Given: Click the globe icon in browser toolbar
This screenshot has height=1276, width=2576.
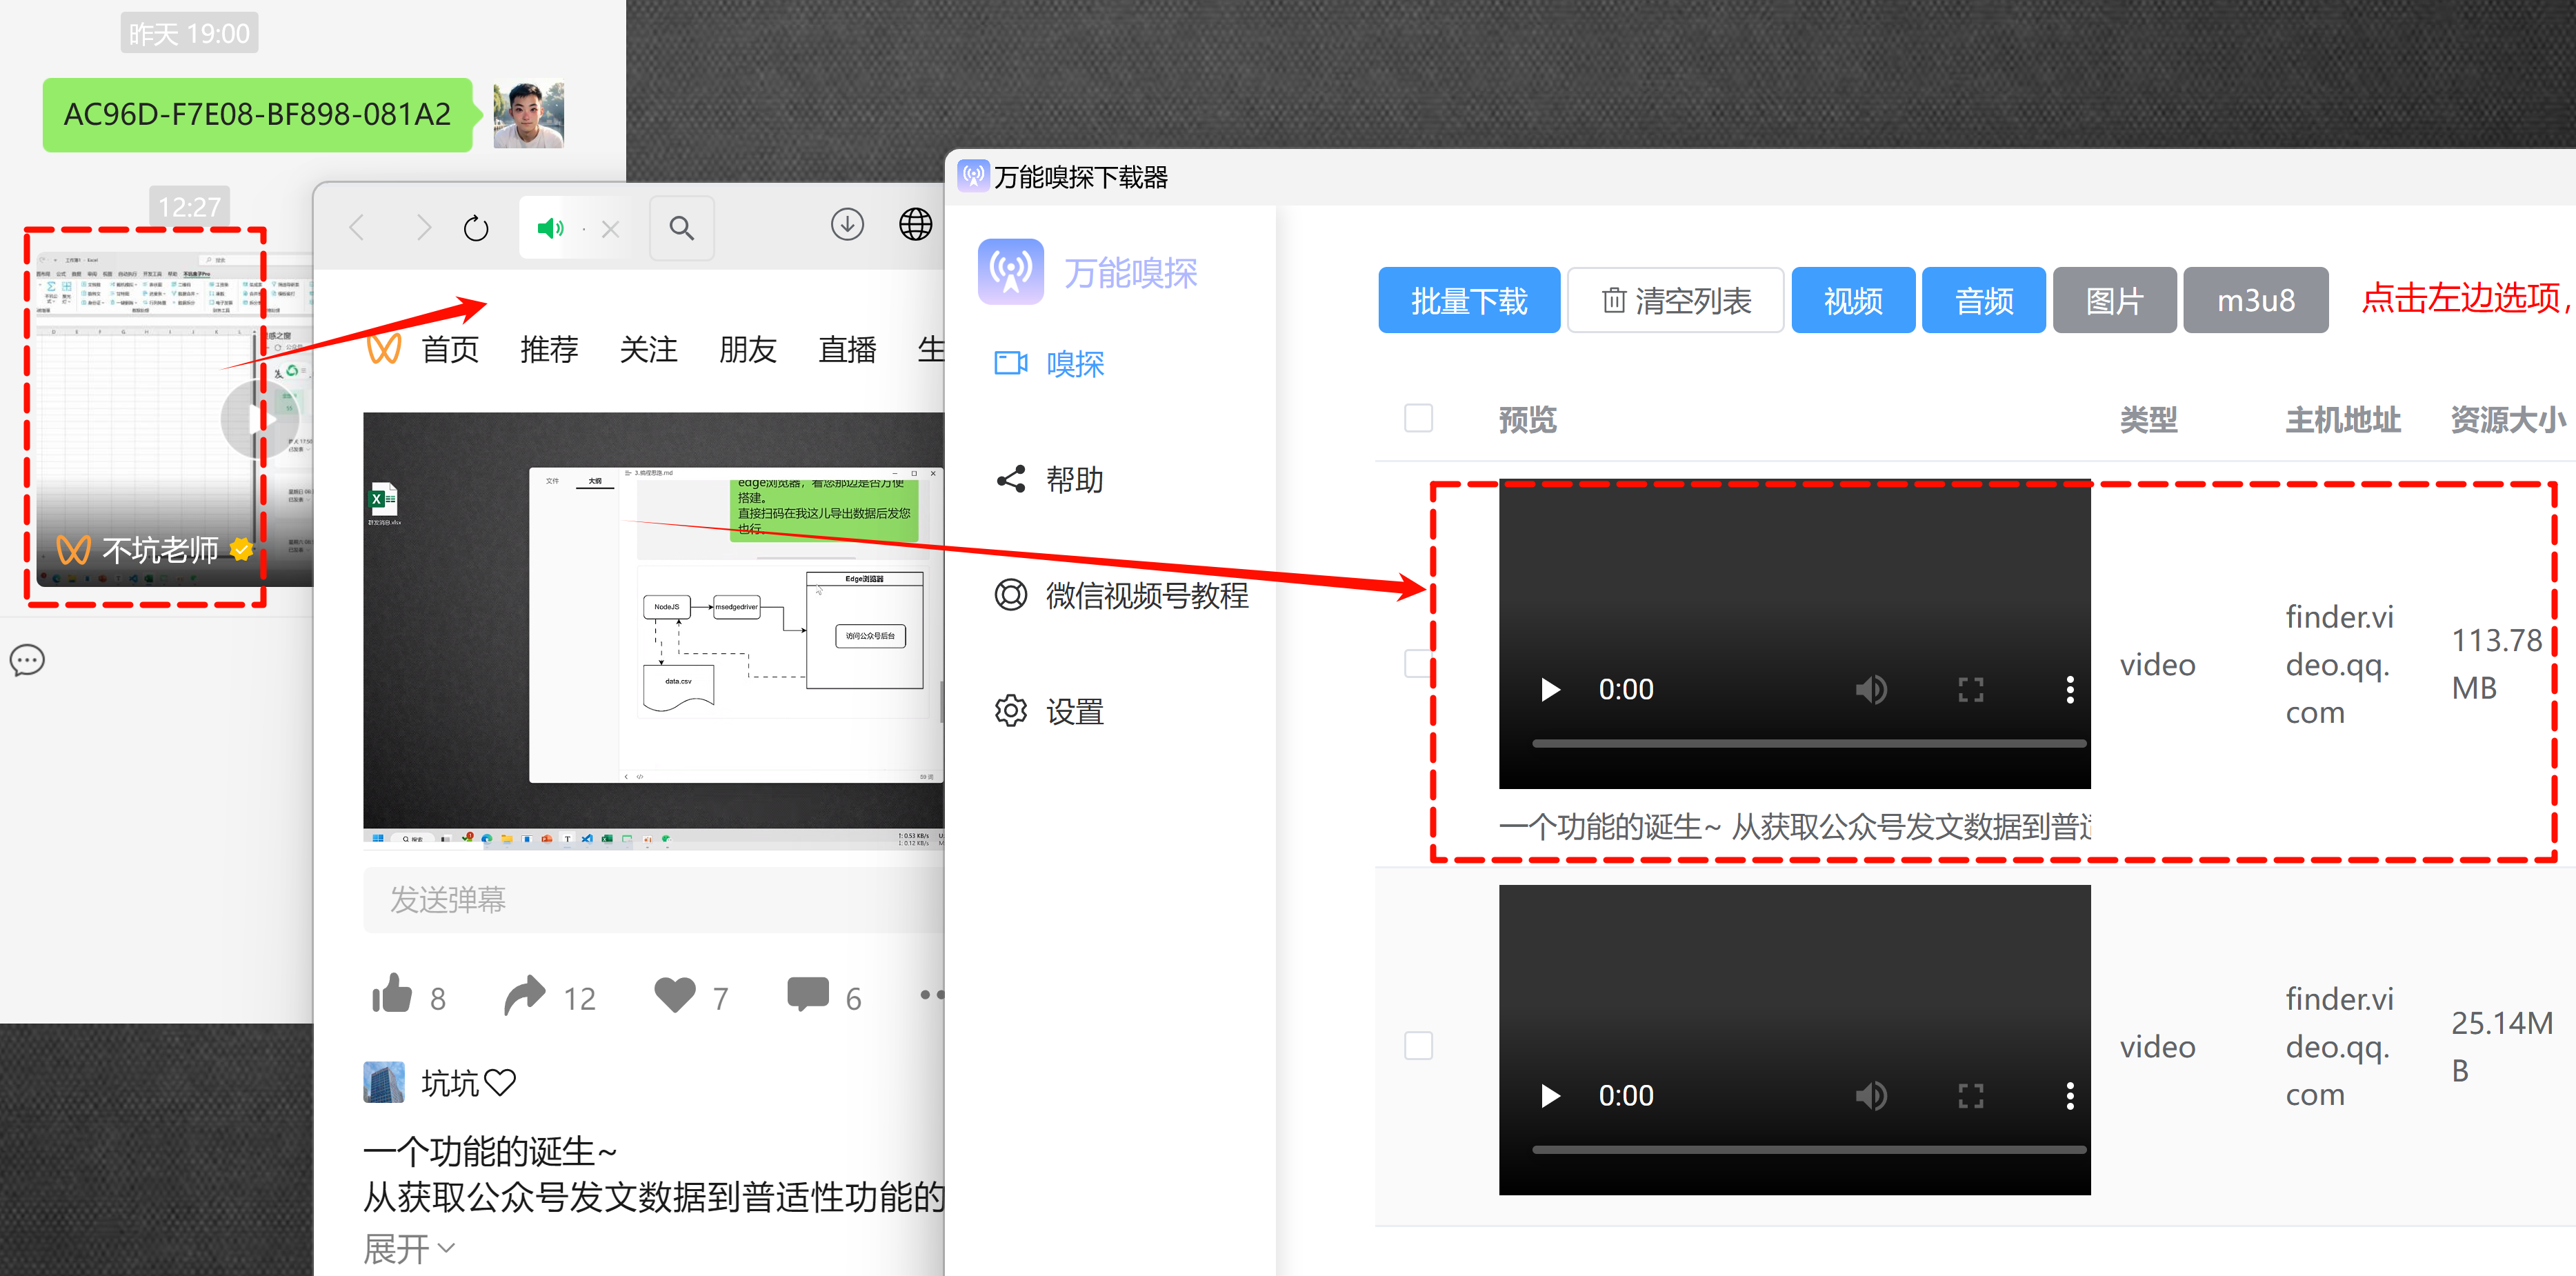Looking at the screenshot, I should click(x=915, y=225).
